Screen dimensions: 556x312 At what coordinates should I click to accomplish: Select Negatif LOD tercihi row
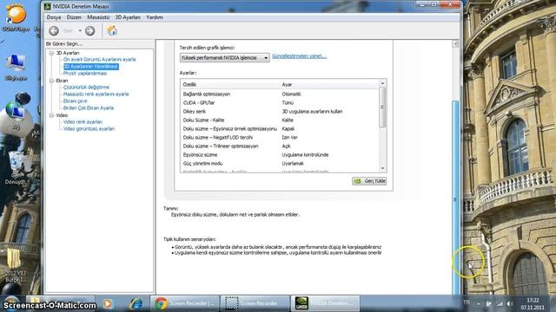coord(280,137)
